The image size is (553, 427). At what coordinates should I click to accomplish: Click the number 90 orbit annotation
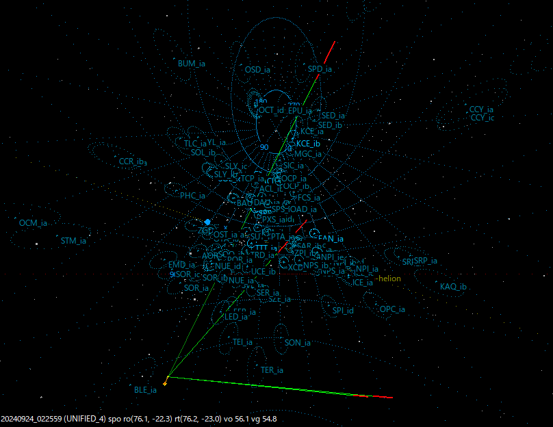tap(263, 146)
